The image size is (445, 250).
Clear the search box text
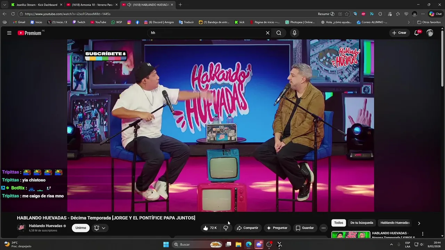pyautogui.click(x=268, y=33)
